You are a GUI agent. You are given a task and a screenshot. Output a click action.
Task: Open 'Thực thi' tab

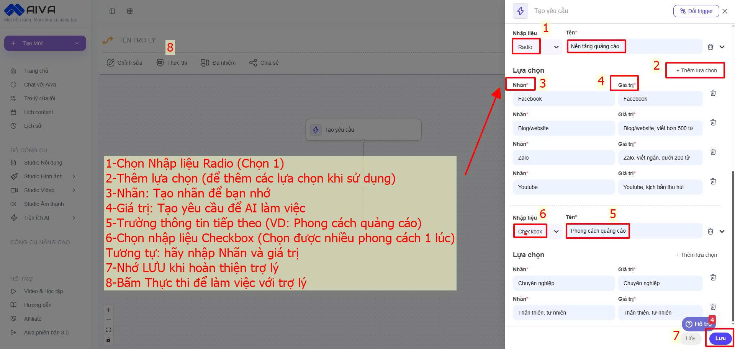tap(172, 63)
